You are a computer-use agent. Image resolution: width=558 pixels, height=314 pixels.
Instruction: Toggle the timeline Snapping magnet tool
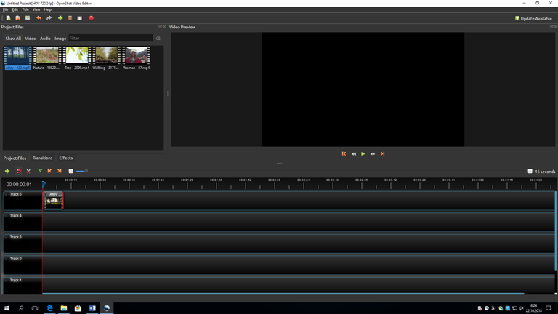point(18,171)
